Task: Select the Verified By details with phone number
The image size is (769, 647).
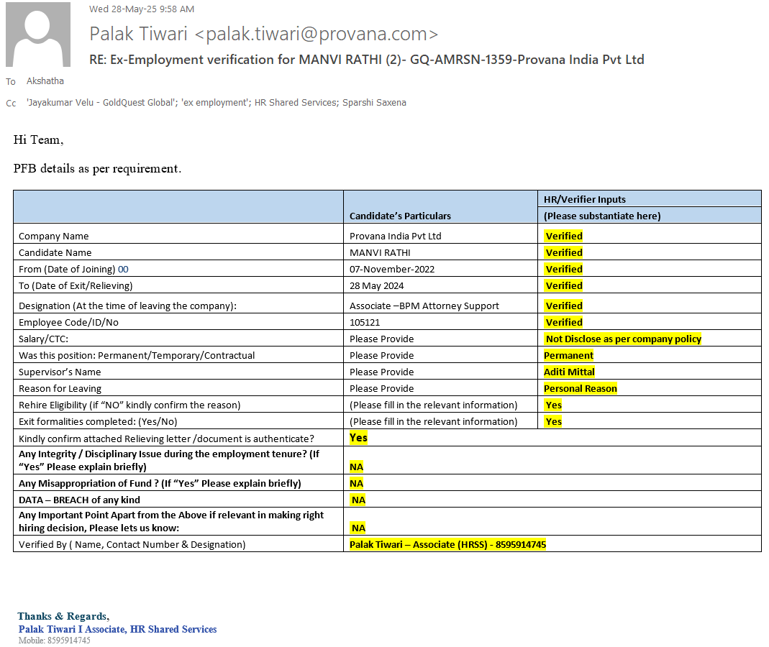Action: coord(447,544)
